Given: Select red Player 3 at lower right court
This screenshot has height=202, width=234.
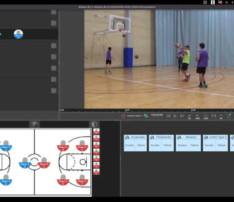Looking at the screenshot, I should (x=63, y=180).
